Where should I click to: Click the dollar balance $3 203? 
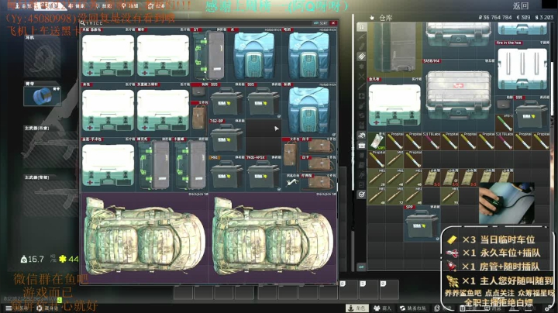point(544,17)
